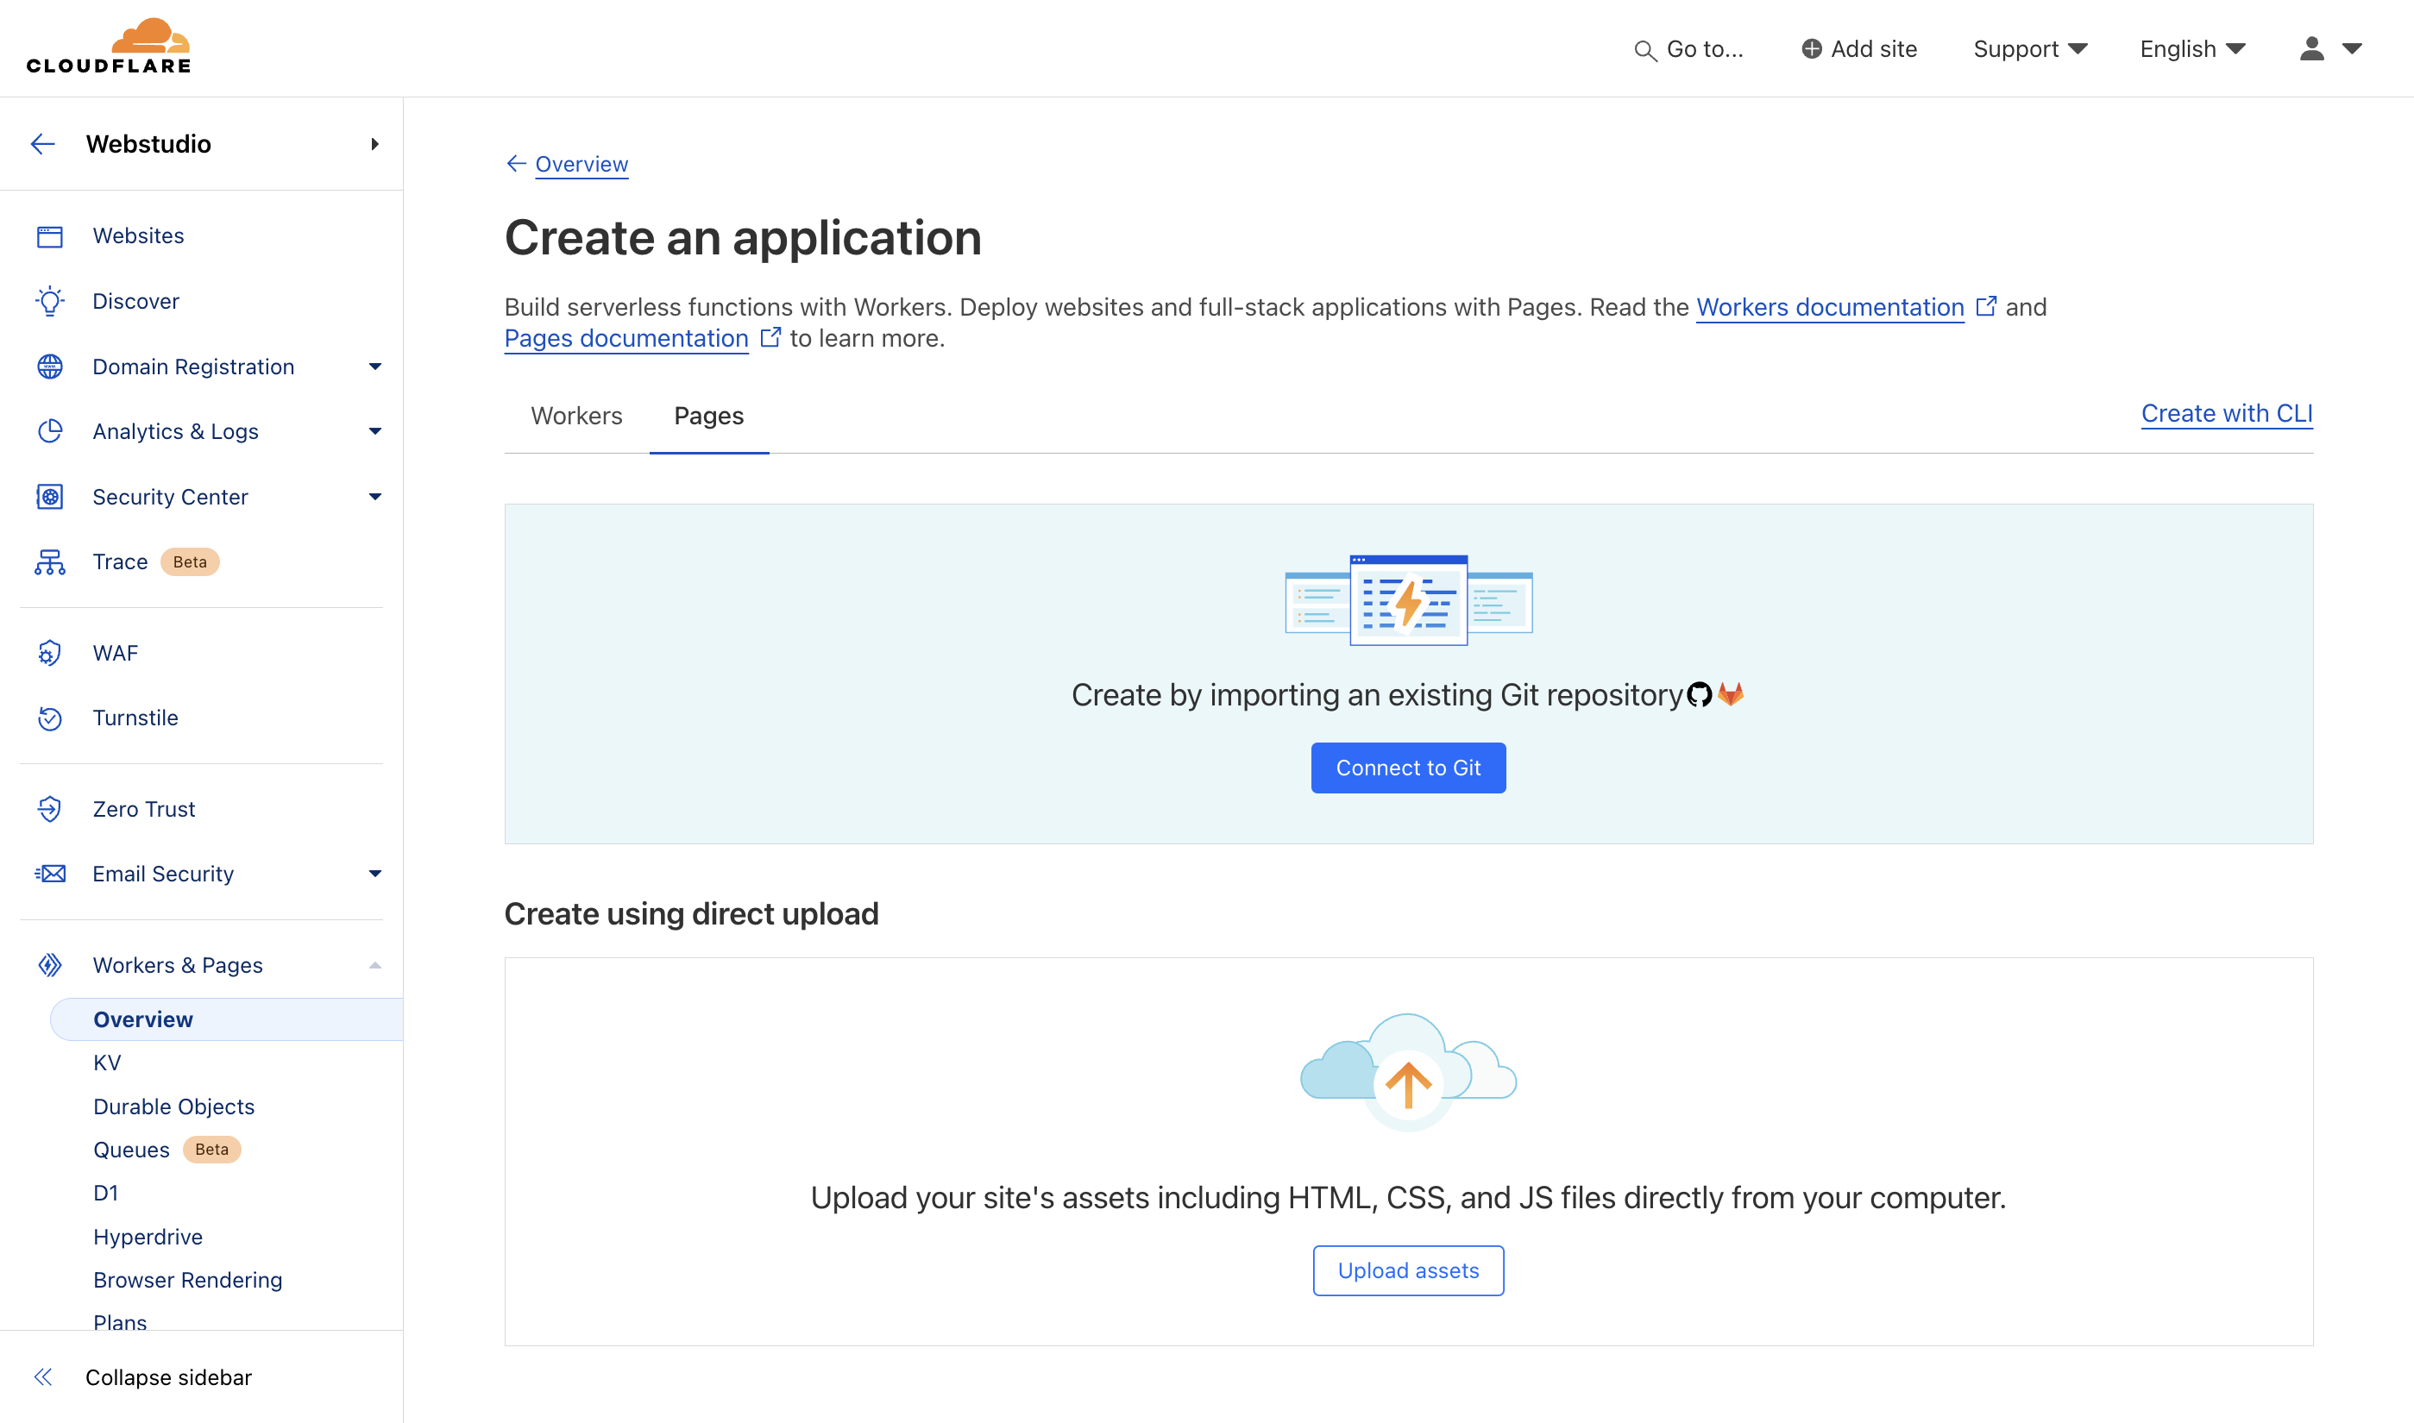The height and width of the screenshot is (1423, 2414).
Task: Click the Connect to Git button
Action: 1408,768
